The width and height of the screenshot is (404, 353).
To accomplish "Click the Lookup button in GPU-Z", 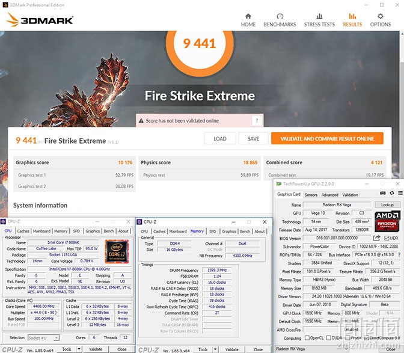I will pyautogui.click(x=387, y=204).
